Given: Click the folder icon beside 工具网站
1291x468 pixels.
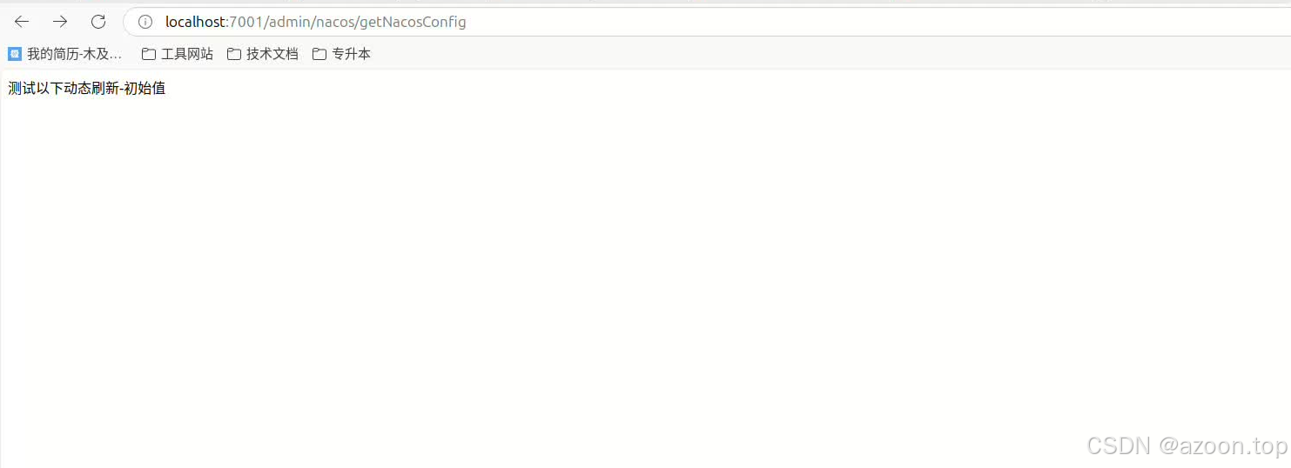Looking at the screenshot, I should coord(149,54).
